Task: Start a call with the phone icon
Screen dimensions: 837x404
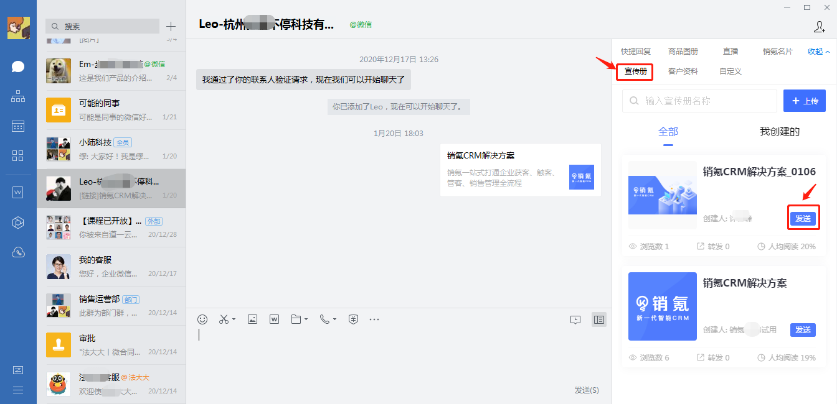Action: (x=324, y=319)
